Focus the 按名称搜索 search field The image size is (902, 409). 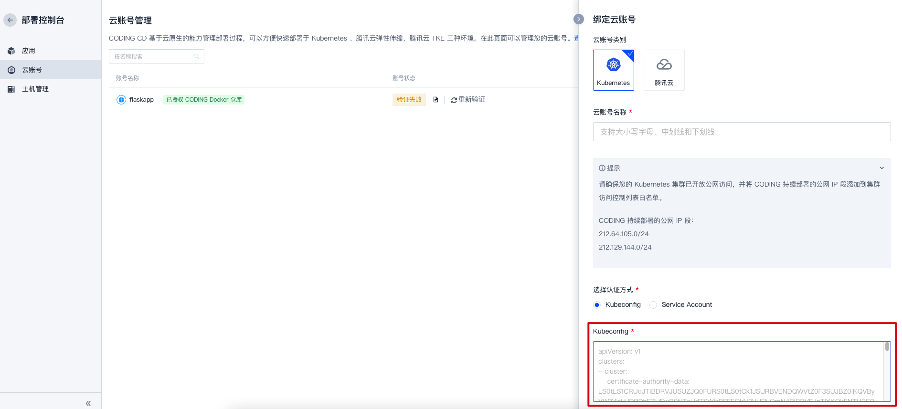[157, 56]
